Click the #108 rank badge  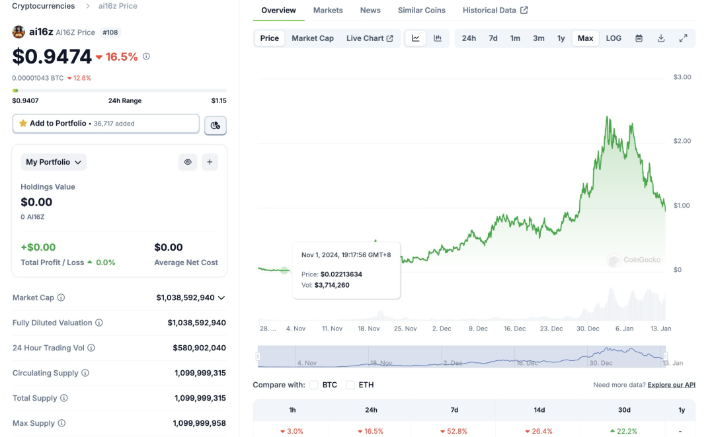point(110,32)
